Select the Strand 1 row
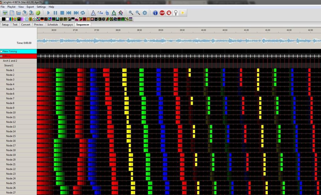The width and height of the screenshot is (321, 195). 18,66
